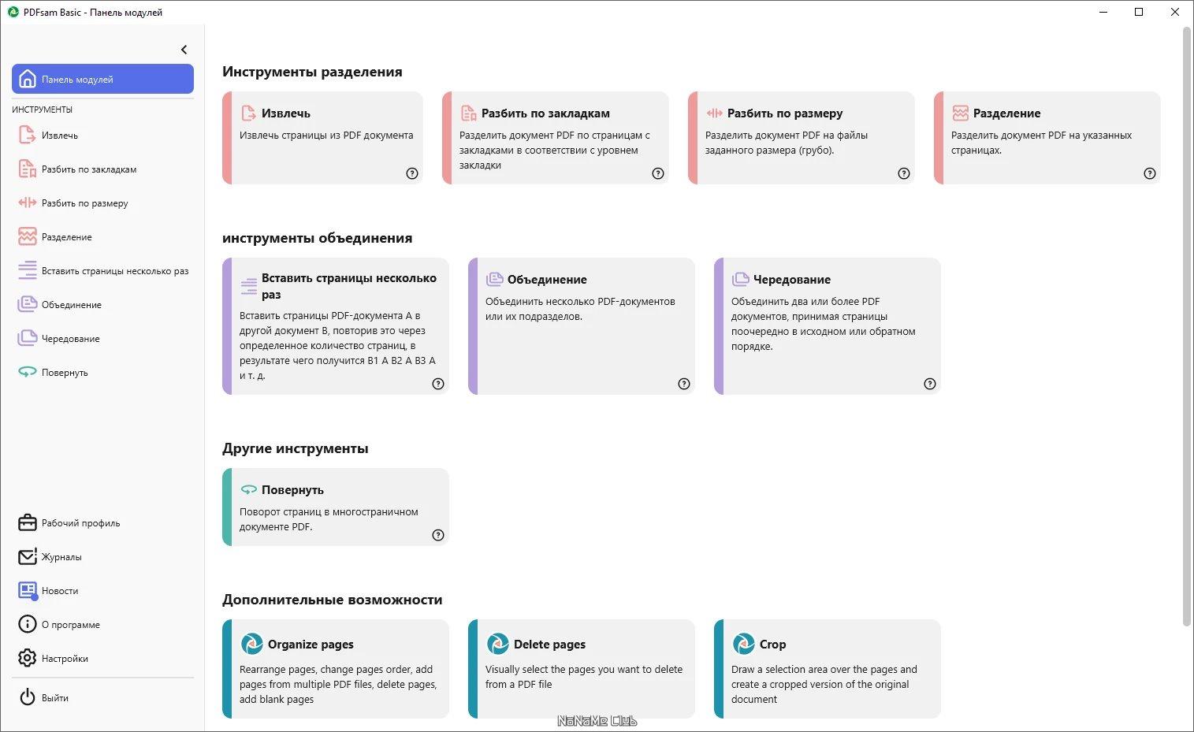1194x732 pixels.
Task: Show help for the Чередование card
Action: click(x=930, y=384)
